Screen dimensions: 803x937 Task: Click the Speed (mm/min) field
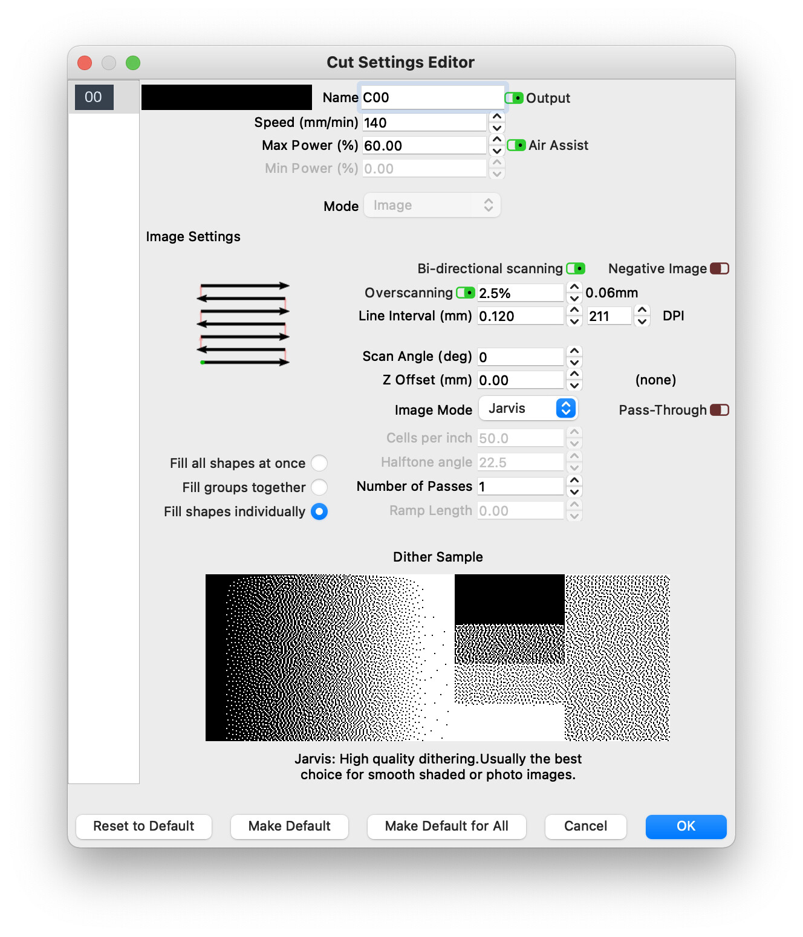(x=424, y=123)
